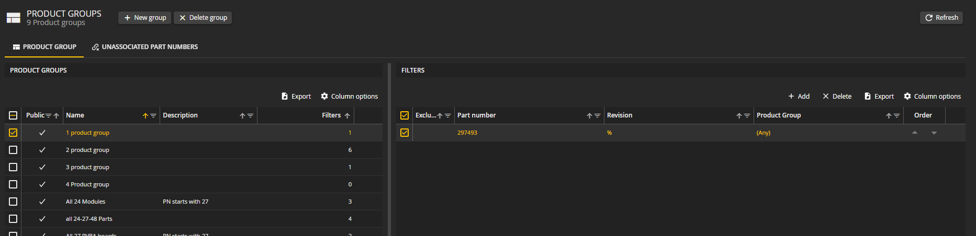
Task: Open Column options for Filters table
Action: [x=933, y=97]
